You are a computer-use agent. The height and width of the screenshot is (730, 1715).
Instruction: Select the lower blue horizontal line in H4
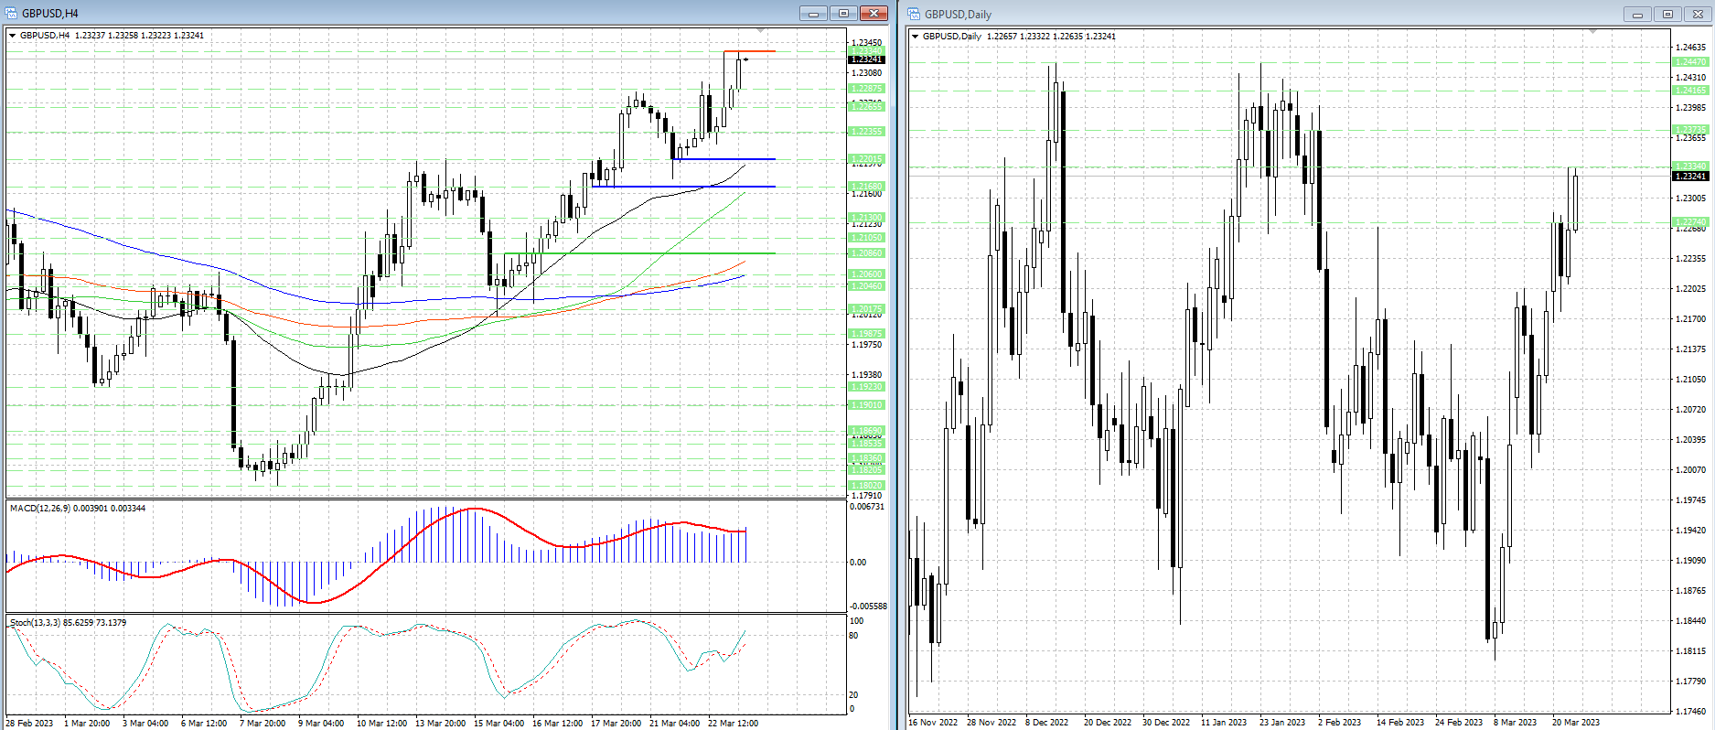[684, 187]
